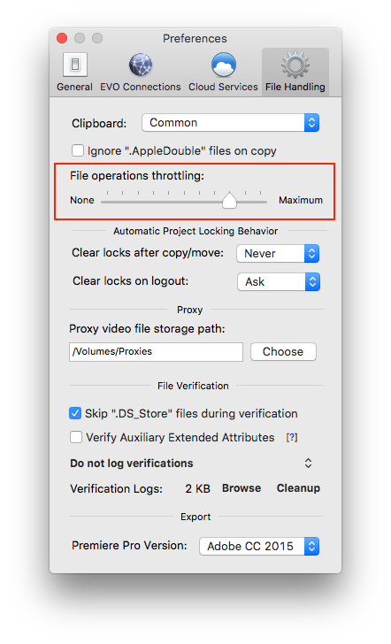Click Cleanup verification logs

tap(298, 488)
